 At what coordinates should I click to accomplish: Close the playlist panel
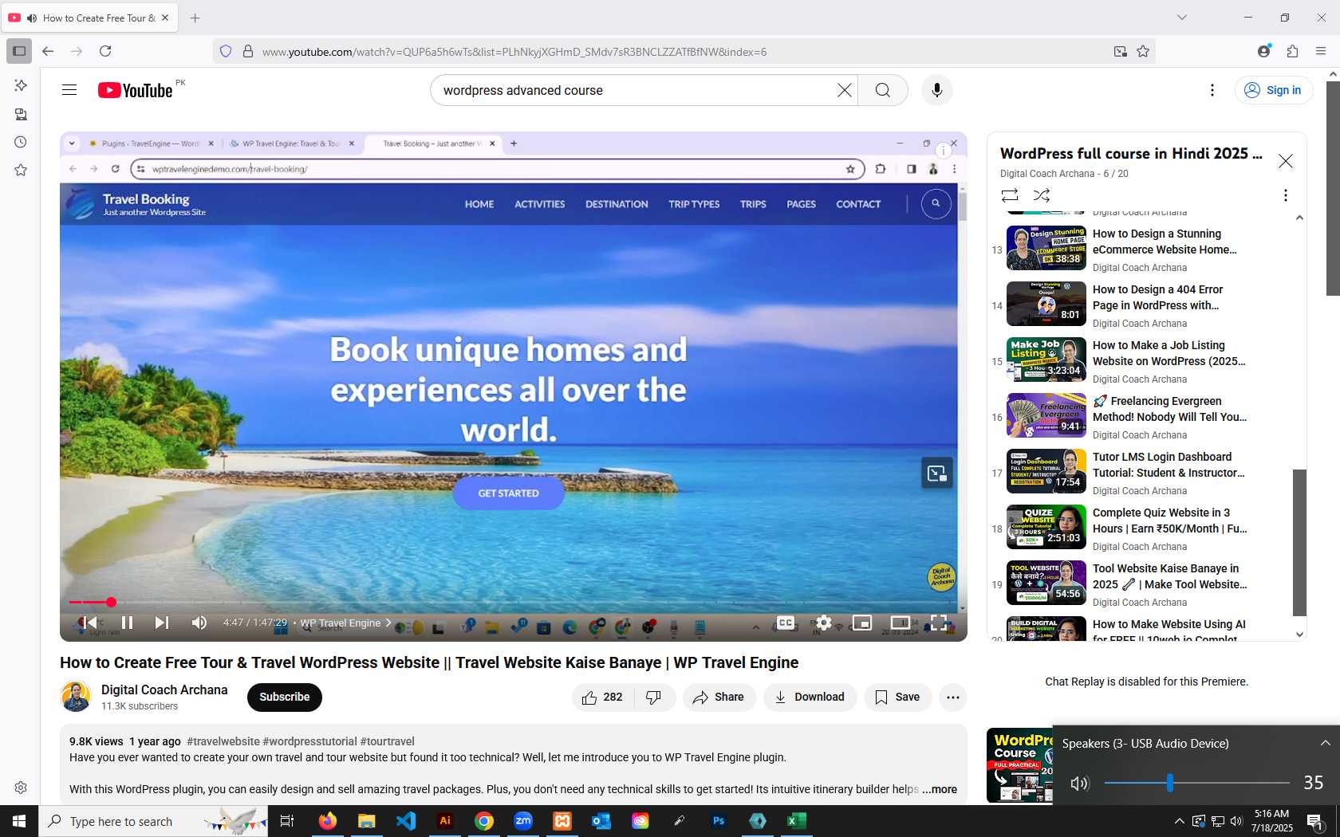coord(1286,161)
